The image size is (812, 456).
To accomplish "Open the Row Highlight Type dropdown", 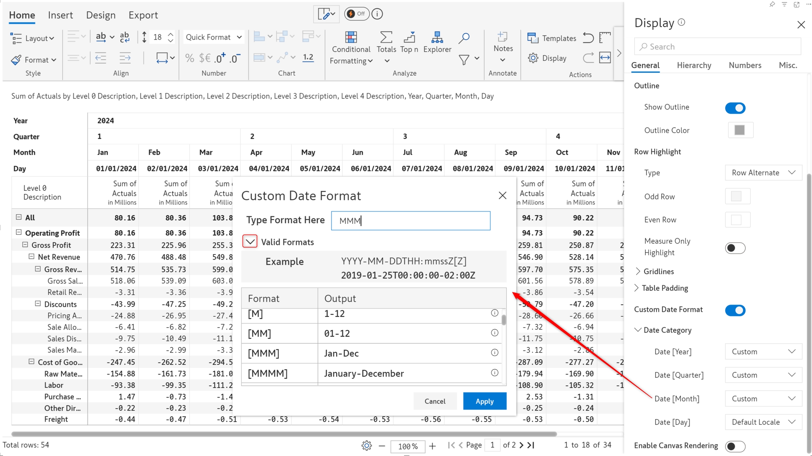I will click(763, 173).
